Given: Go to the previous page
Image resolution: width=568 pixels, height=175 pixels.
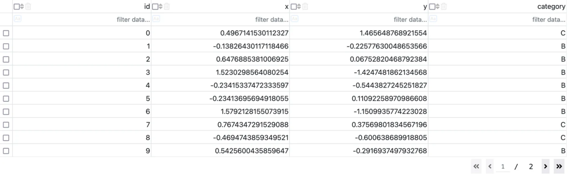Looking at the screenshot, I should (x=490, y=166).
